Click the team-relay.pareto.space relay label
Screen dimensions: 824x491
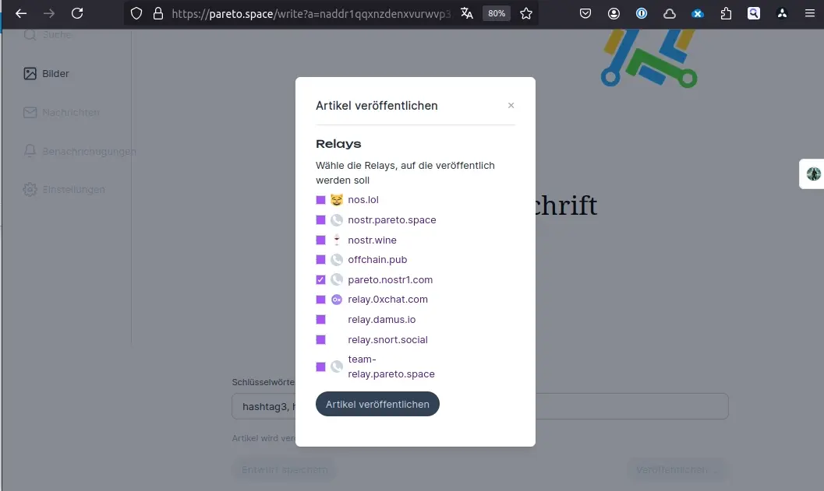391,366
